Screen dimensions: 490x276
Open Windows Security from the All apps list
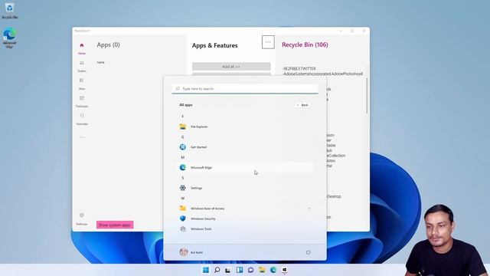pos(245,219)
